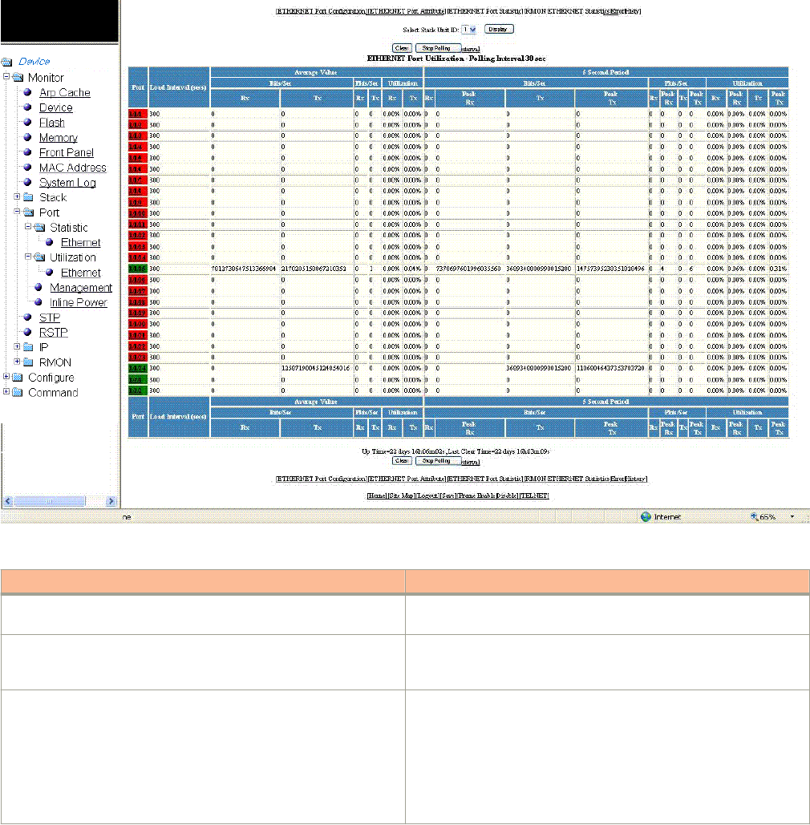Image resolution: width=810 pixels, height=825 pixels.
Task: Go to the Home footer link
Action: coord(377,495)
